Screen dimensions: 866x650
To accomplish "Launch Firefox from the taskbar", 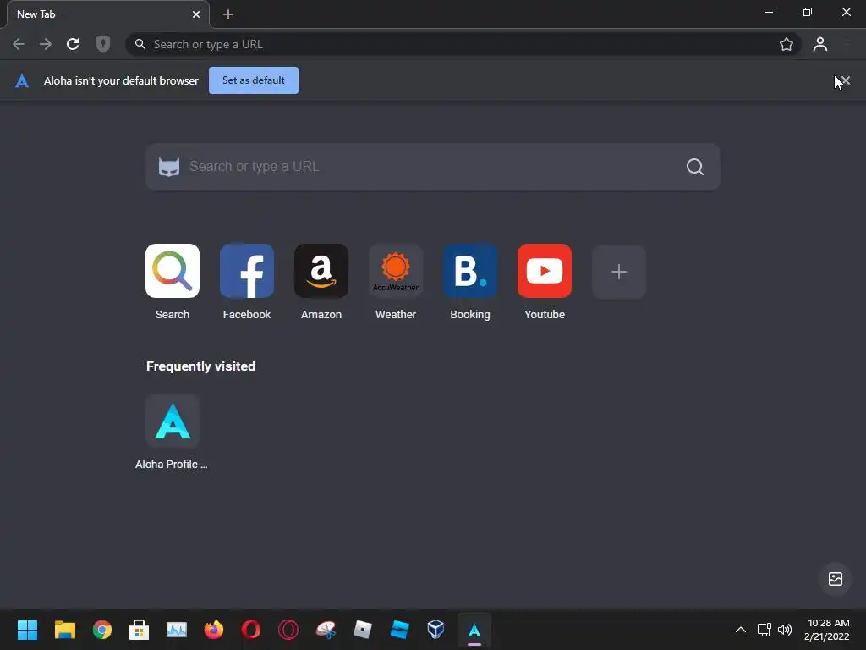I will coord(214,630).
